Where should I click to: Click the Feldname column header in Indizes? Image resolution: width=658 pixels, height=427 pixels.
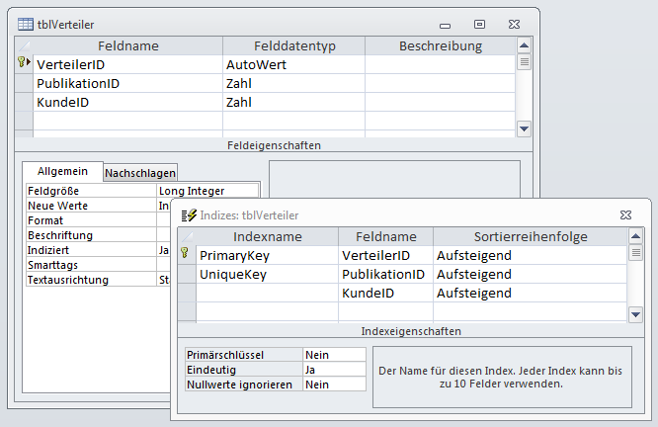(385, 237)
